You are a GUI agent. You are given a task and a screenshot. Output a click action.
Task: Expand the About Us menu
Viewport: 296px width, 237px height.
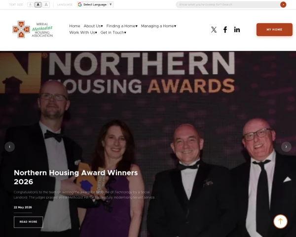pyautogui.click(x=93, y=26)
